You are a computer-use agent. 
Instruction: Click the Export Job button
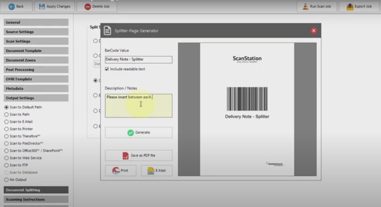359,7
